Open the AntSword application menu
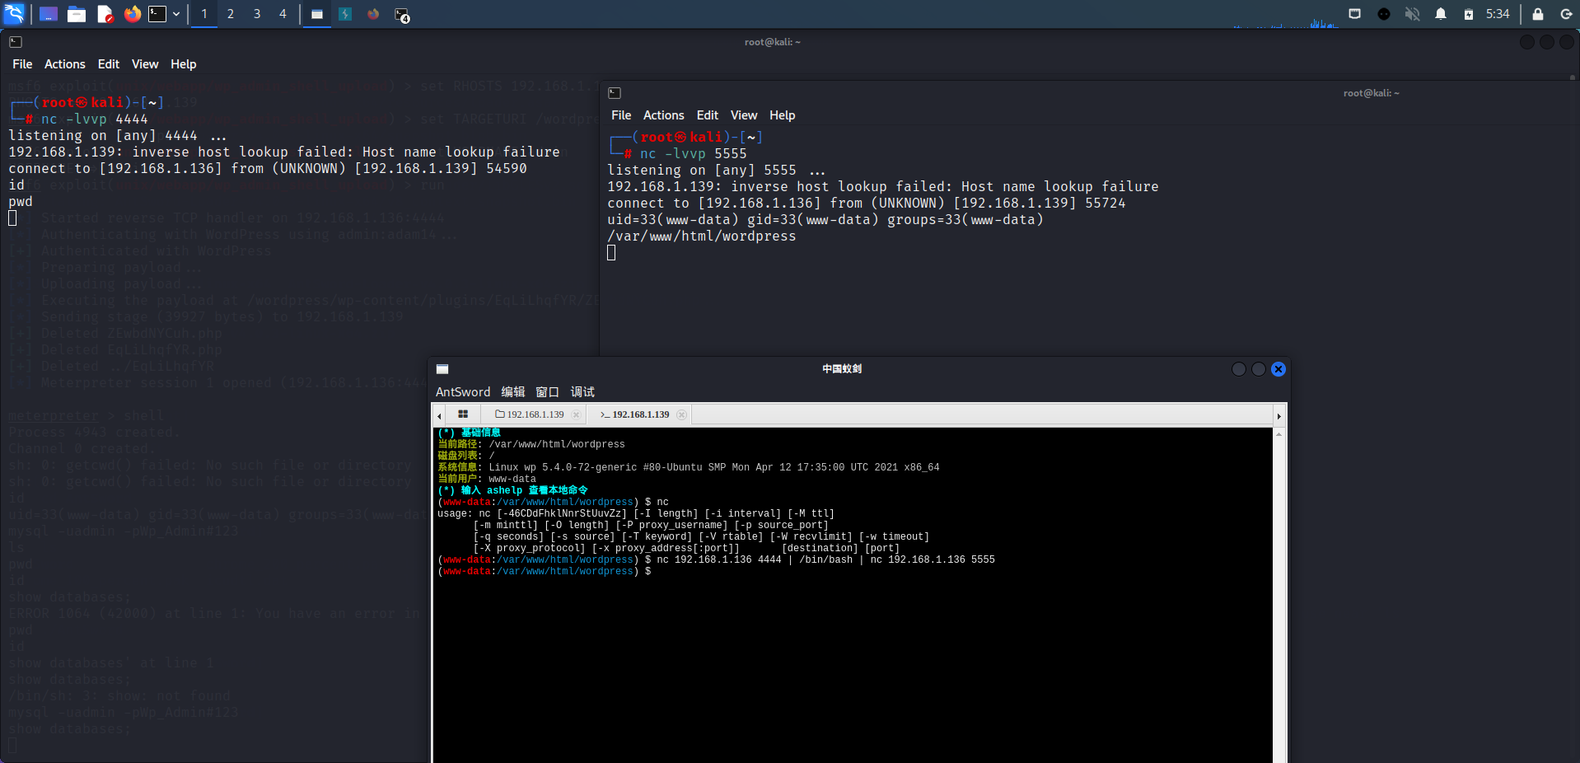 463,392
